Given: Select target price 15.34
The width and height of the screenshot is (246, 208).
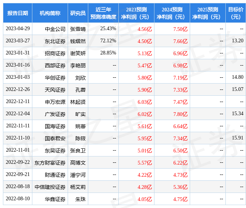Looking at the screenshot, I should (x=238, y=114).
